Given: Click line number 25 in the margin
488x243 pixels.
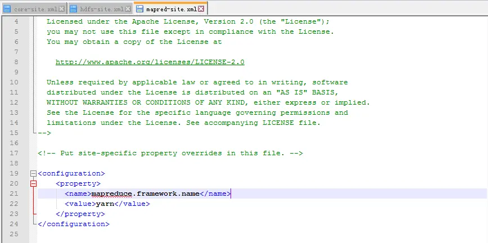Looking at the screenshot, I should (14, 234).
